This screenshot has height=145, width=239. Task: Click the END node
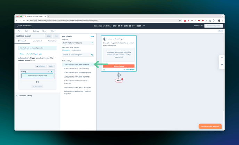pos(119,81)
